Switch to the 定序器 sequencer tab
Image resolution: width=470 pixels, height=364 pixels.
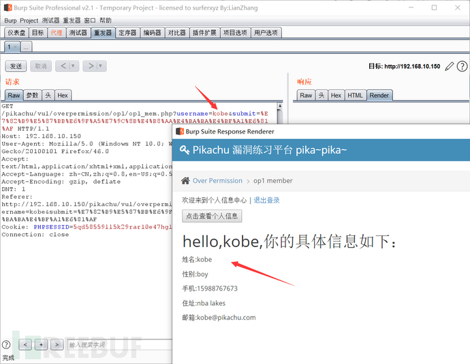point(127,33)
